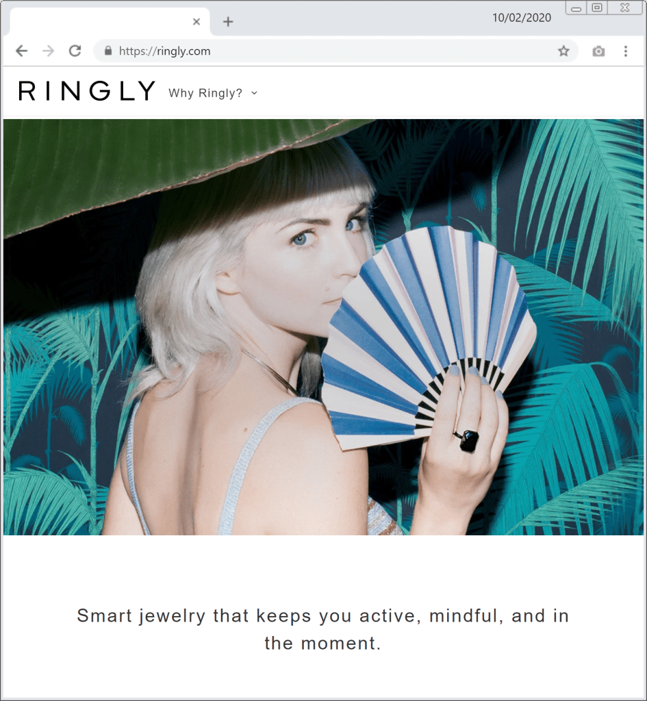The image size is (647, 701).
Task: View site security via the padlock icon
Action: pyautogui.click(x=107, y=51)
